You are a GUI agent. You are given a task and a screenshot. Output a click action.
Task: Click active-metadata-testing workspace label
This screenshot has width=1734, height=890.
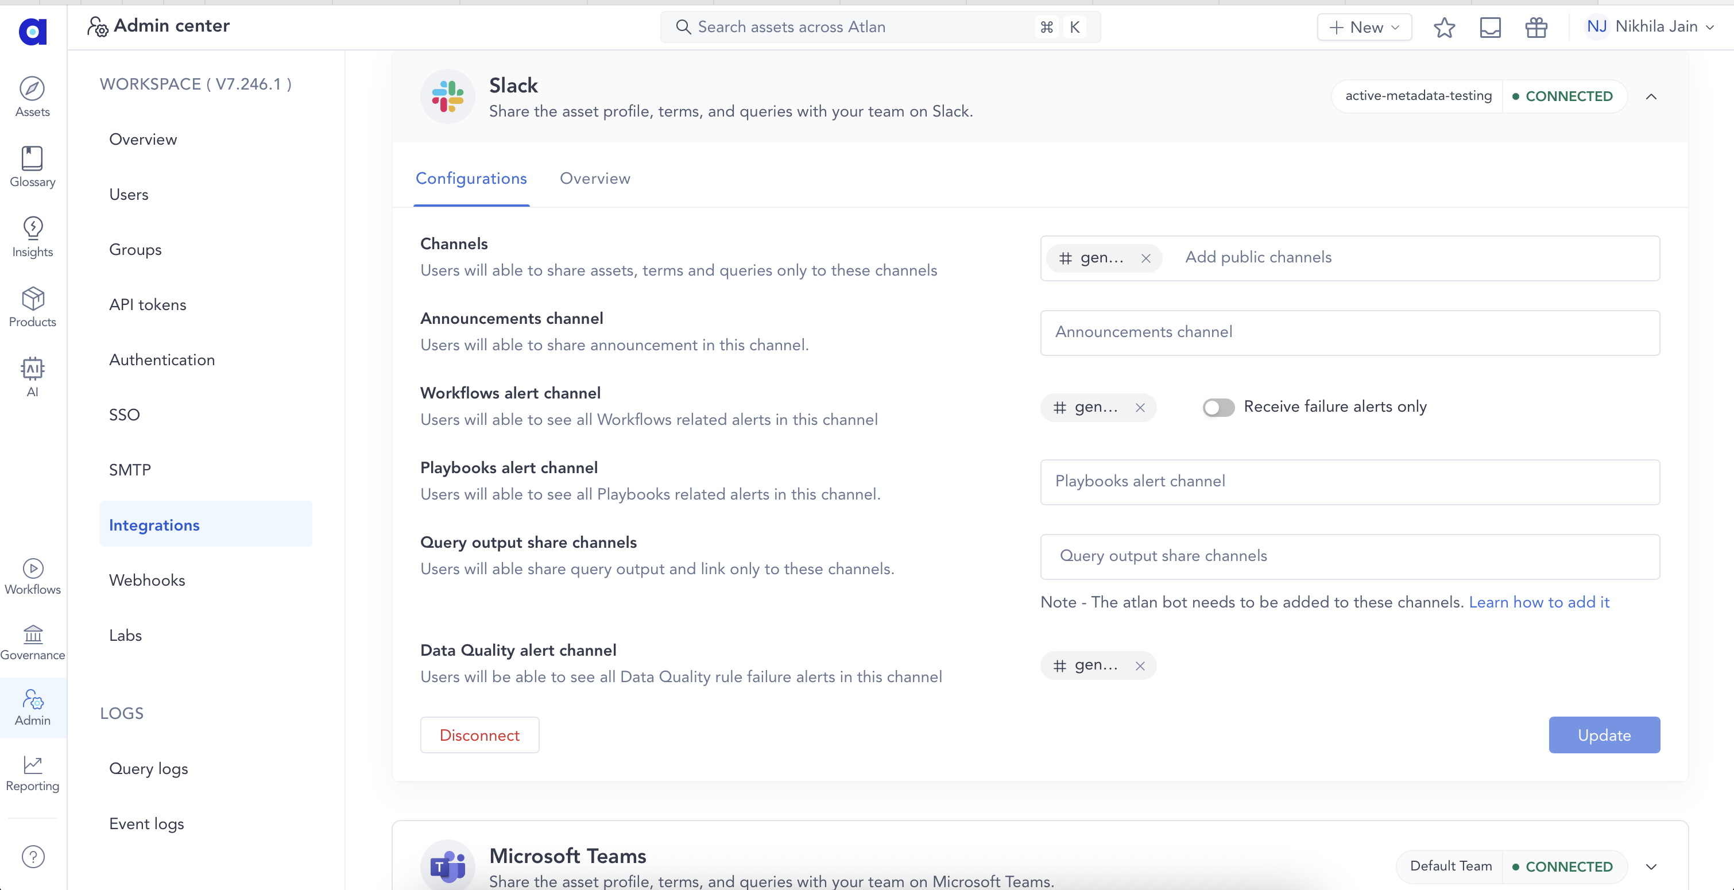[1418, 96]
